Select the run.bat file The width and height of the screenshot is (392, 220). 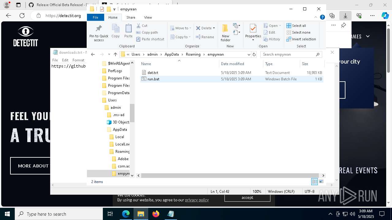tap(232, 79)
